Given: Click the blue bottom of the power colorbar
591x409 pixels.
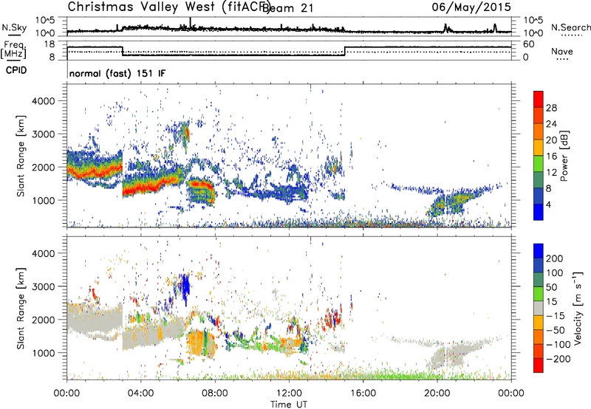Looking at the screenshot, I should tap(539, 213).
